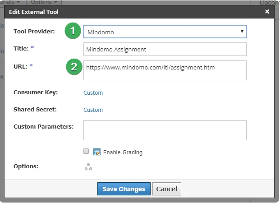The height and width of the screenshot is (203, 280).
Task: Click the URL field with the mindomo.com address
Action: click(165, 70)
